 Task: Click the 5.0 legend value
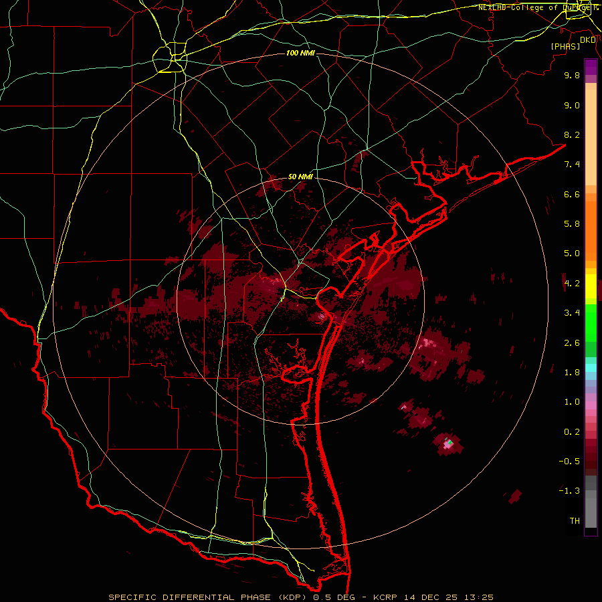(x=572, y=254)
